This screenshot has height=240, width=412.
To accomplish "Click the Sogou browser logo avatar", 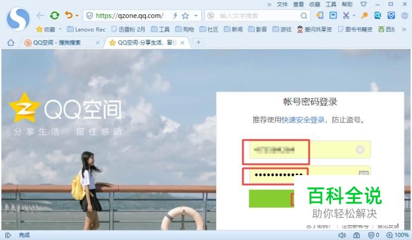I will 18,19.
